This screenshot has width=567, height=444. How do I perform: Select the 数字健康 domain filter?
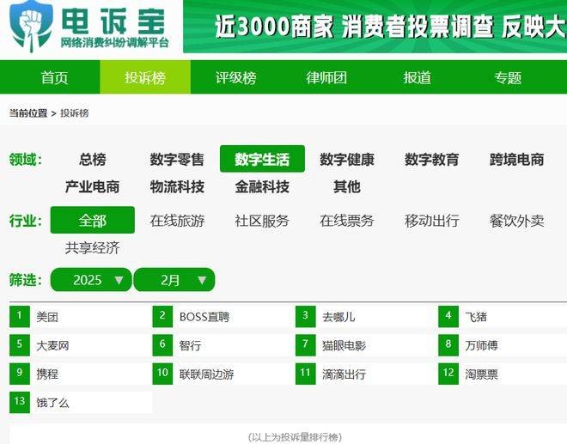pos(347,159)
